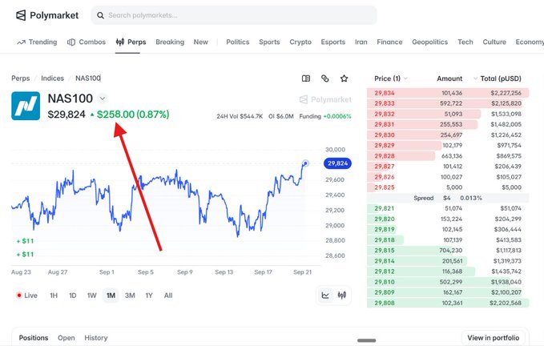
Task: Open the Trending tab
Action: (x=37, y=42)
